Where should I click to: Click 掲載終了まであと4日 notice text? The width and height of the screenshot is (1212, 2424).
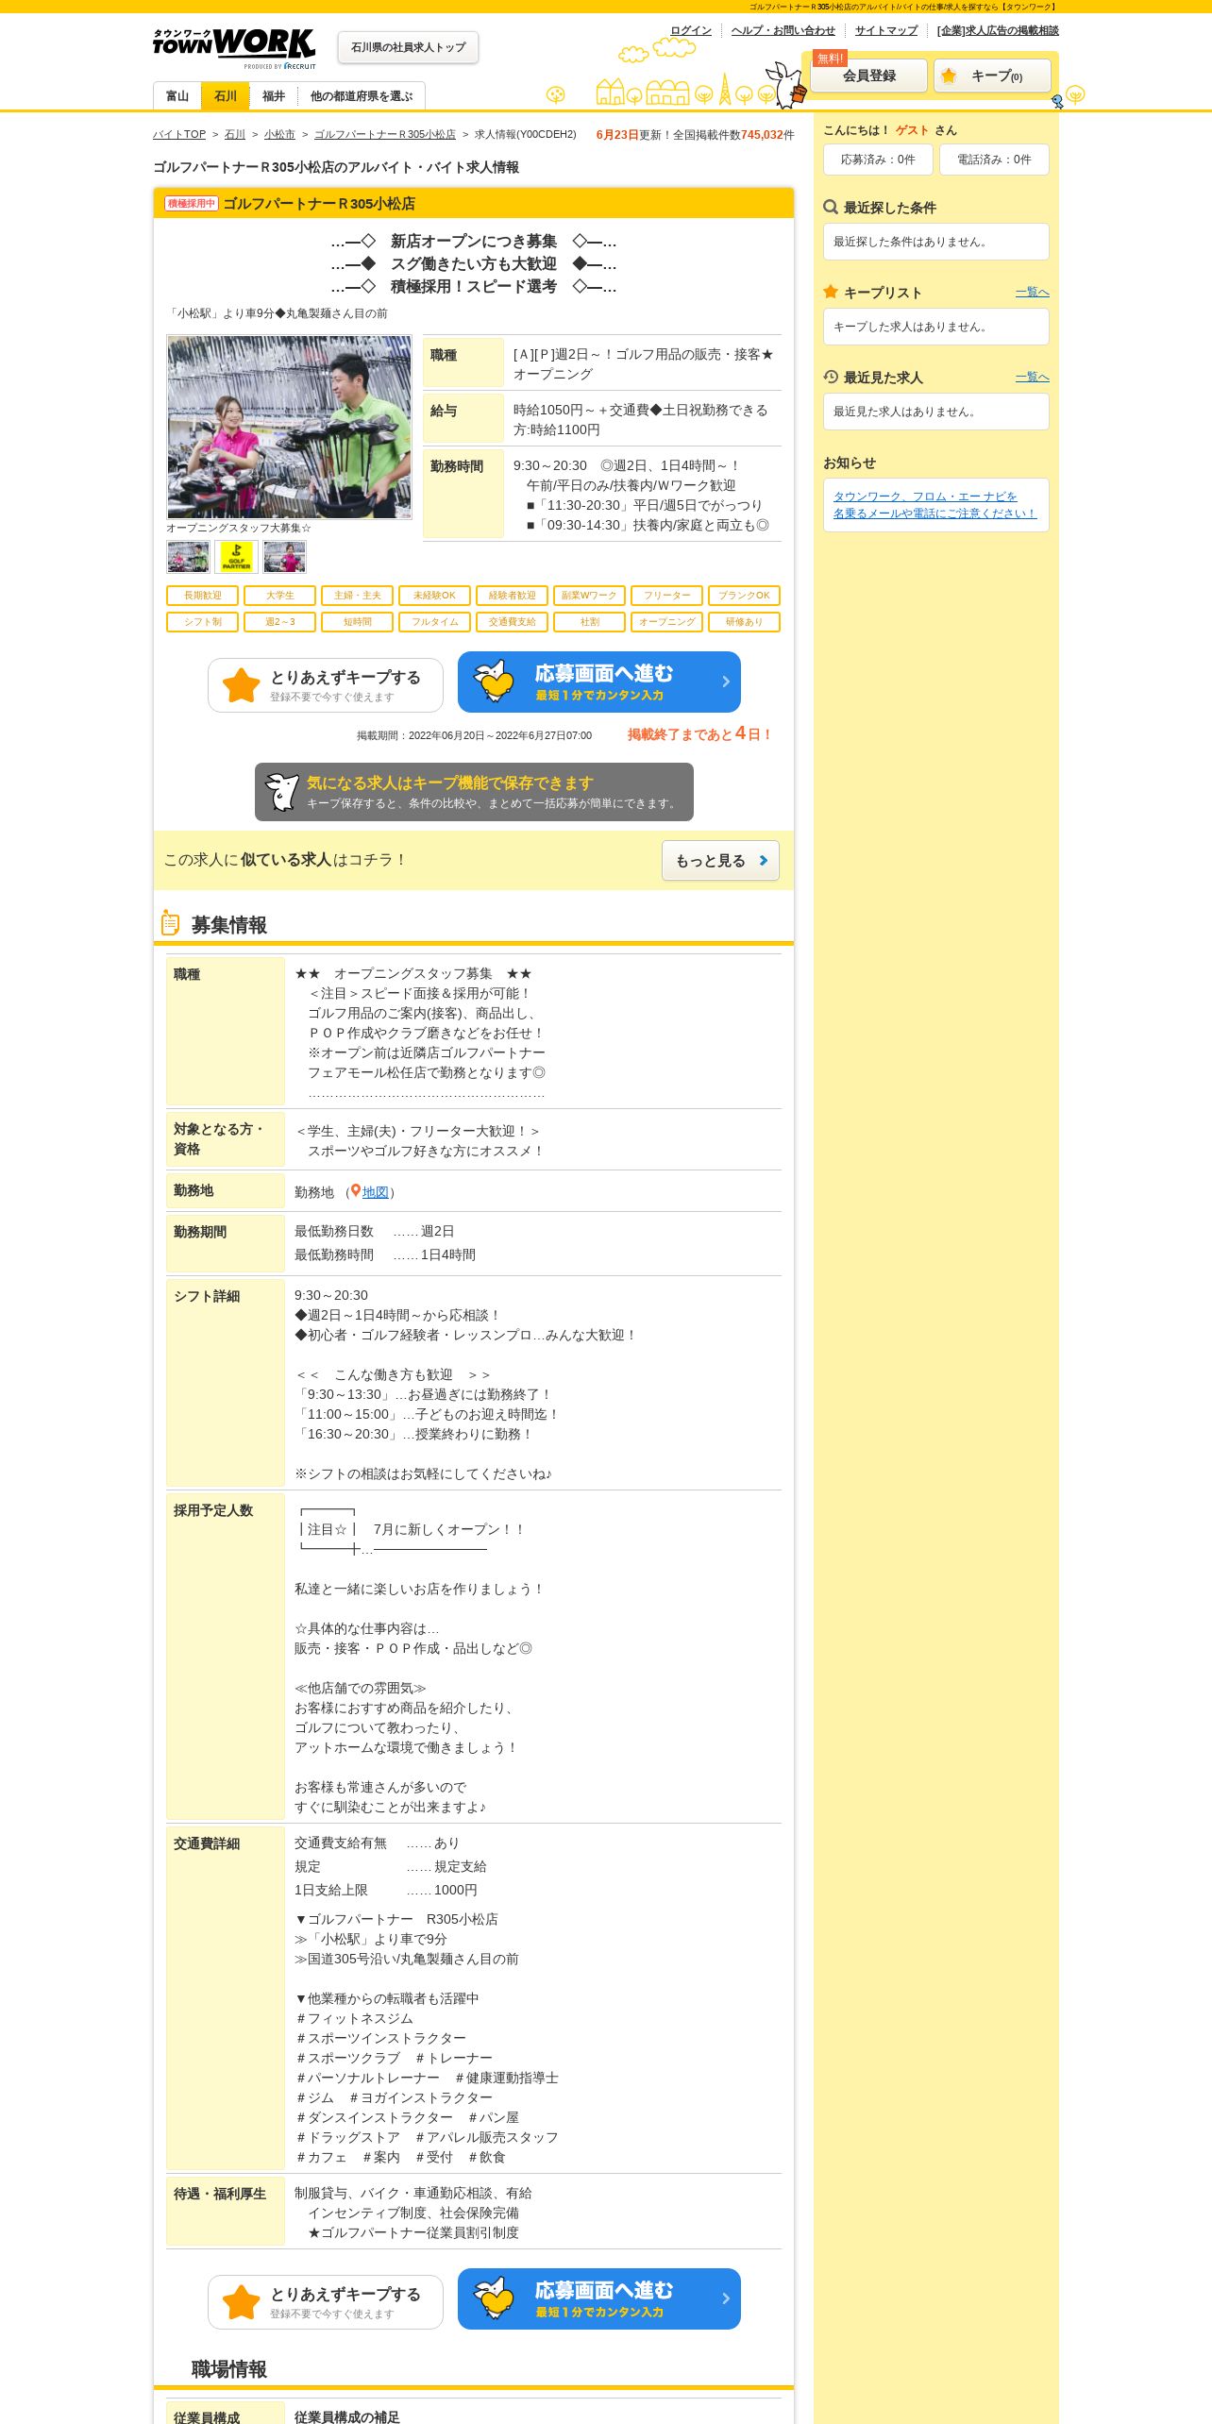click(x=700, y=733)
